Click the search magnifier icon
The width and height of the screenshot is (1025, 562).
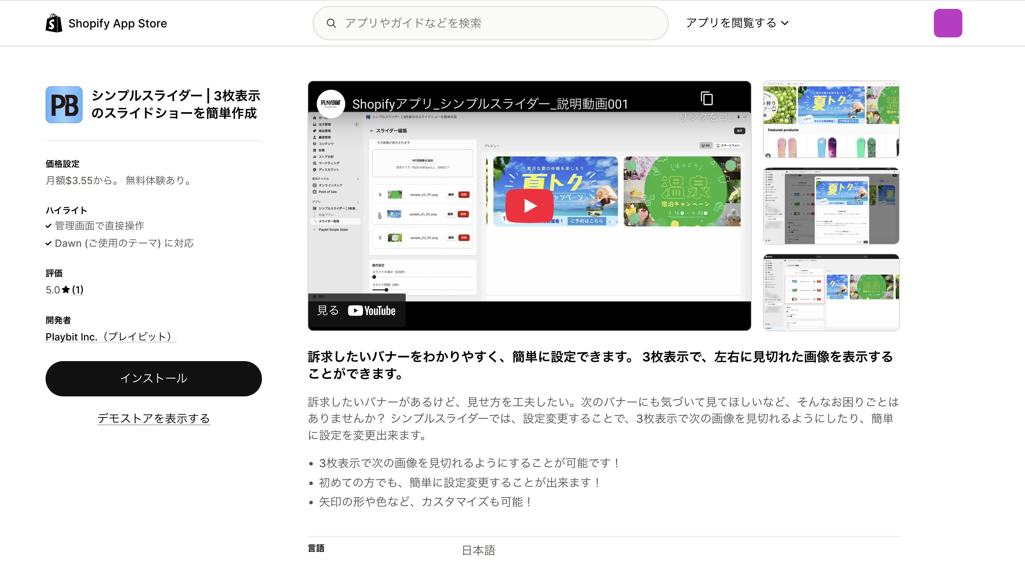pyautogui.click(x=331, y=23)
